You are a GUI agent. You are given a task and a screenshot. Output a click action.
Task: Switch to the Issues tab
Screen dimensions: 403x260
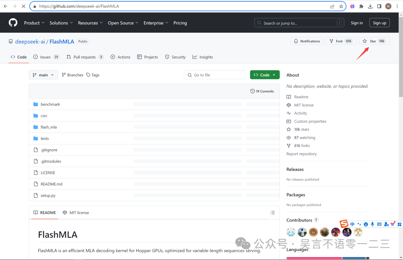point(46,57)
